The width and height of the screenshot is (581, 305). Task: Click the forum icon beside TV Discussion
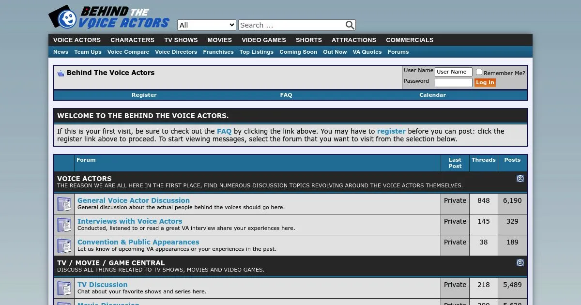64,288
